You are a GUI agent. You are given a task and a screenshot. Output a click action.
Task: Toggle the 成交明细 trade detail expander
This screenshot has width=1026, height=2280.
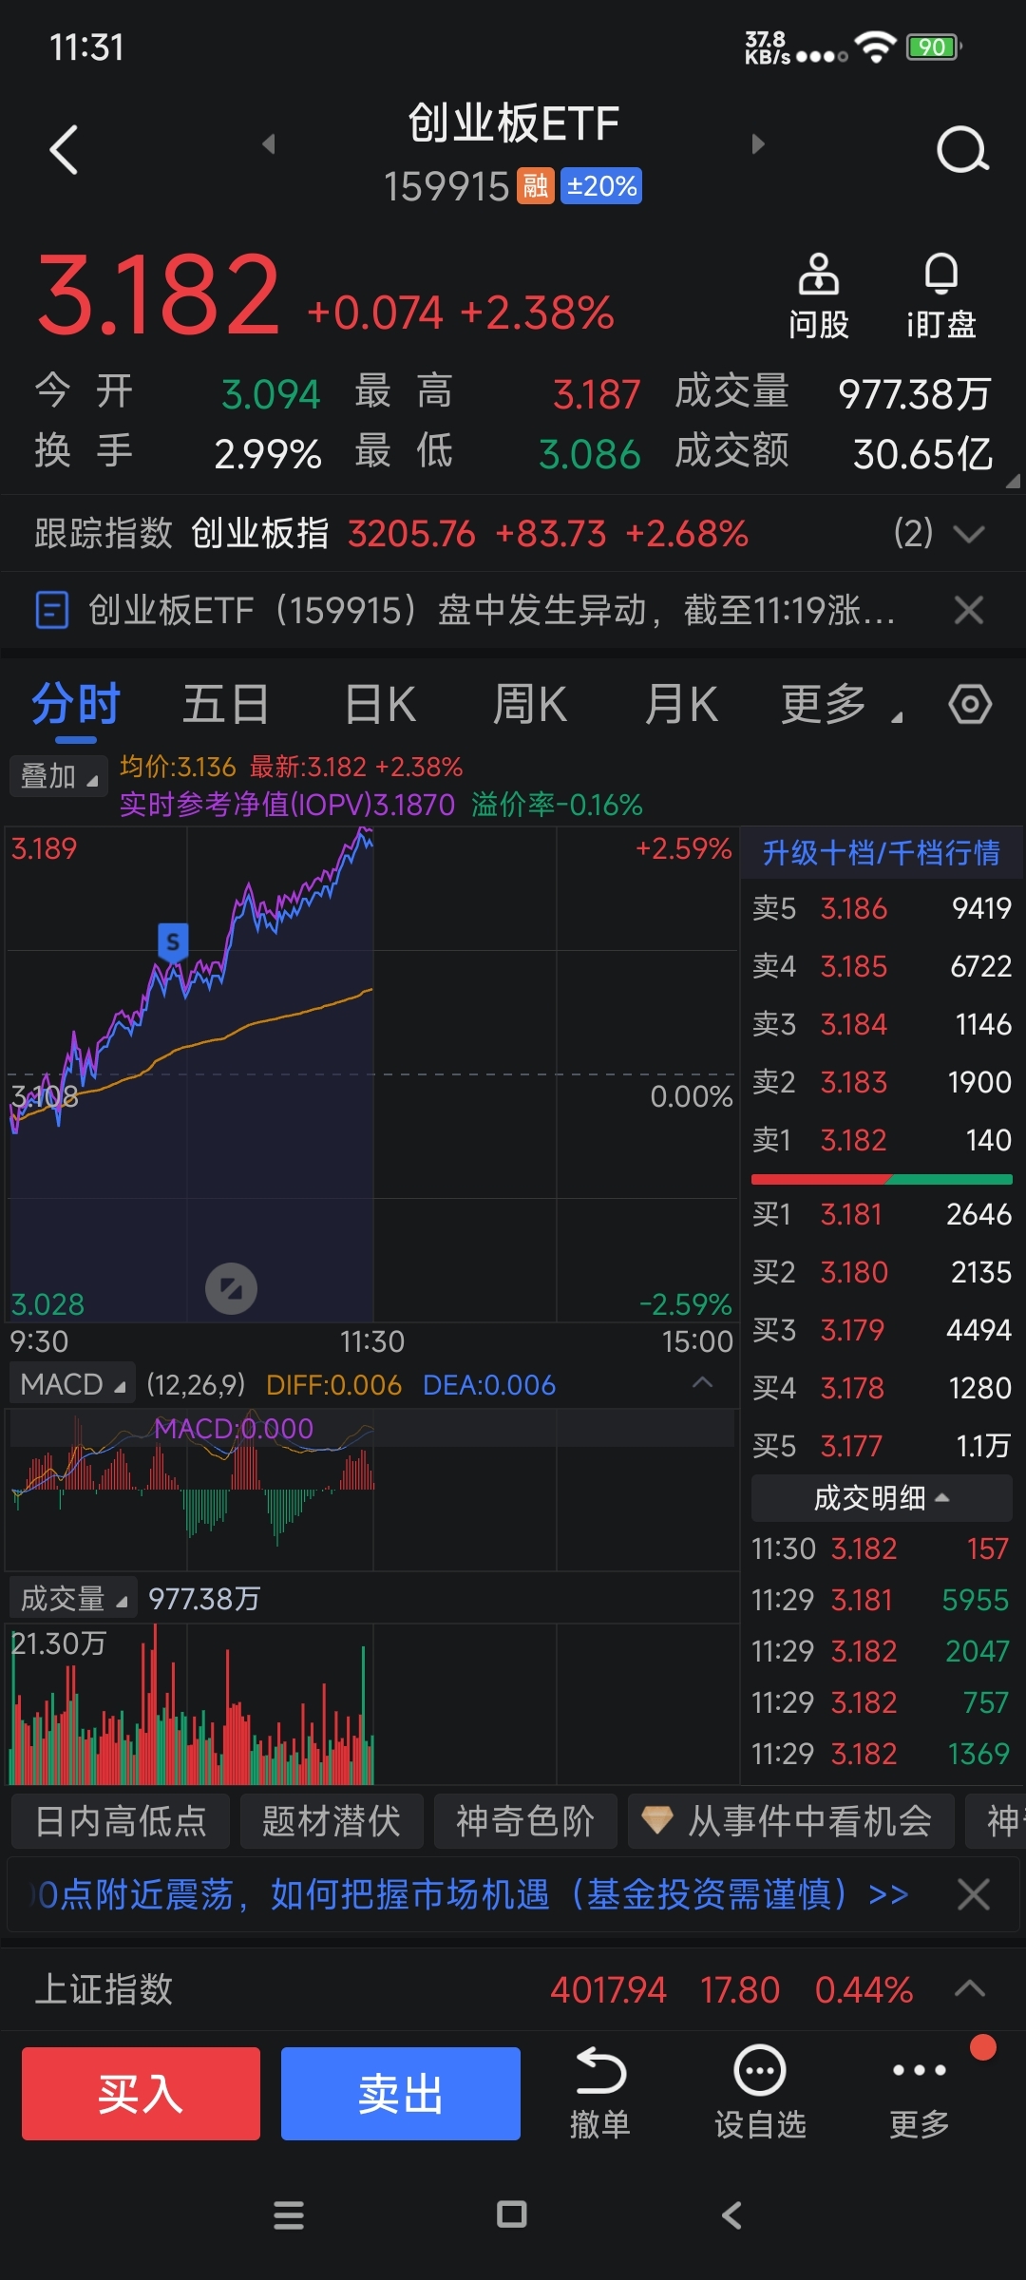pyautogui.click(x=882, y=1498)
